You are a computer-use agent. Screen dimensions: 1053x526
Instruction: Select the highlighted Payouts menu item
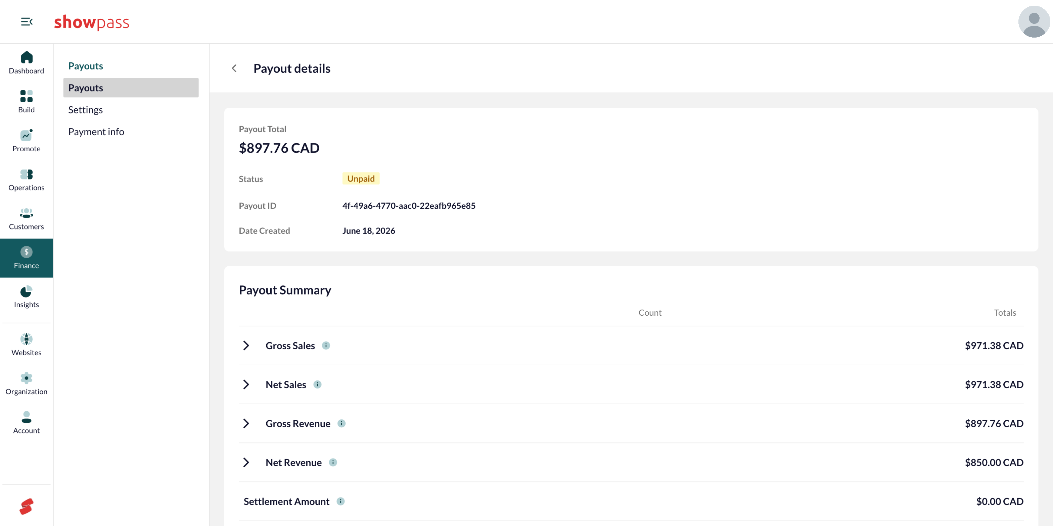pyautogui.click(x=131, y=88)
